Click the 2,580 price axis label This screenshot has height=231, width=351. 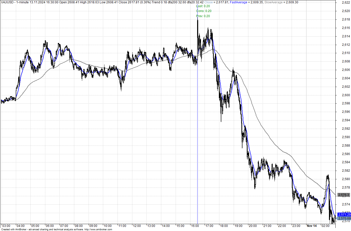(x=346, y=179)
